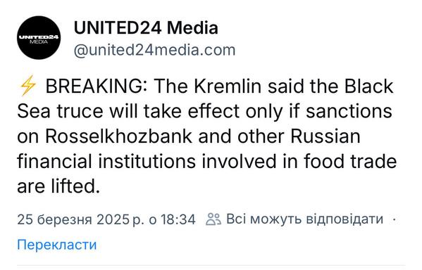Click the words financial institutions in the post
This screenshot has width=422, height=270.
click(106, 161)
